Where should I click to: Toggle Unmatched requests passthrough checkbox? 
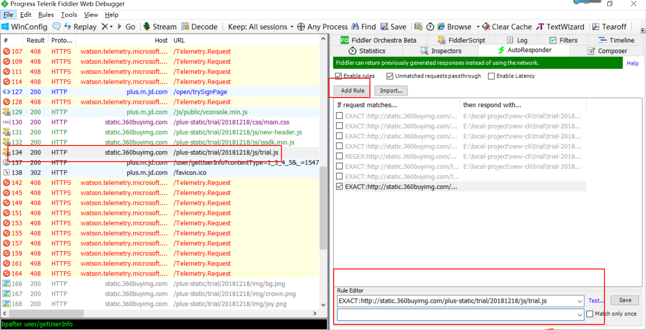tap(390, 76)
